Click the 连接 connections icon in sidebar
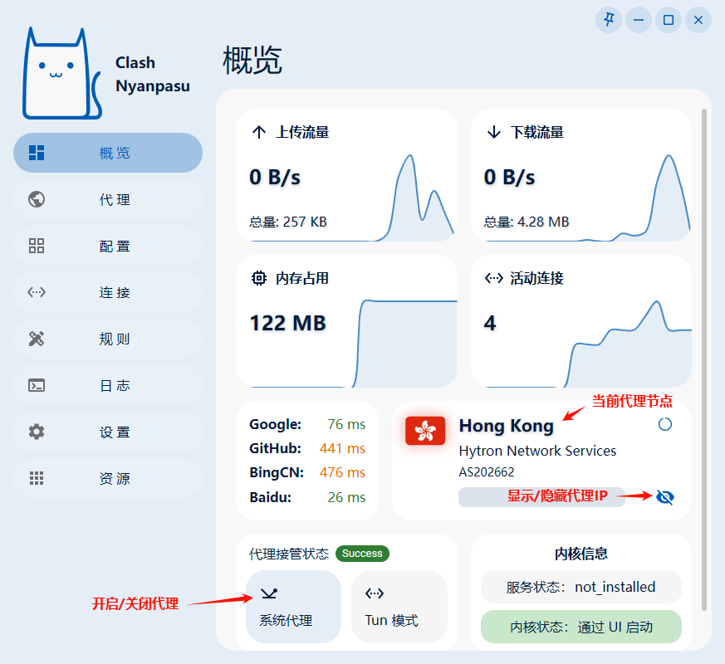 pyautogui.click(x=37, y=292)
